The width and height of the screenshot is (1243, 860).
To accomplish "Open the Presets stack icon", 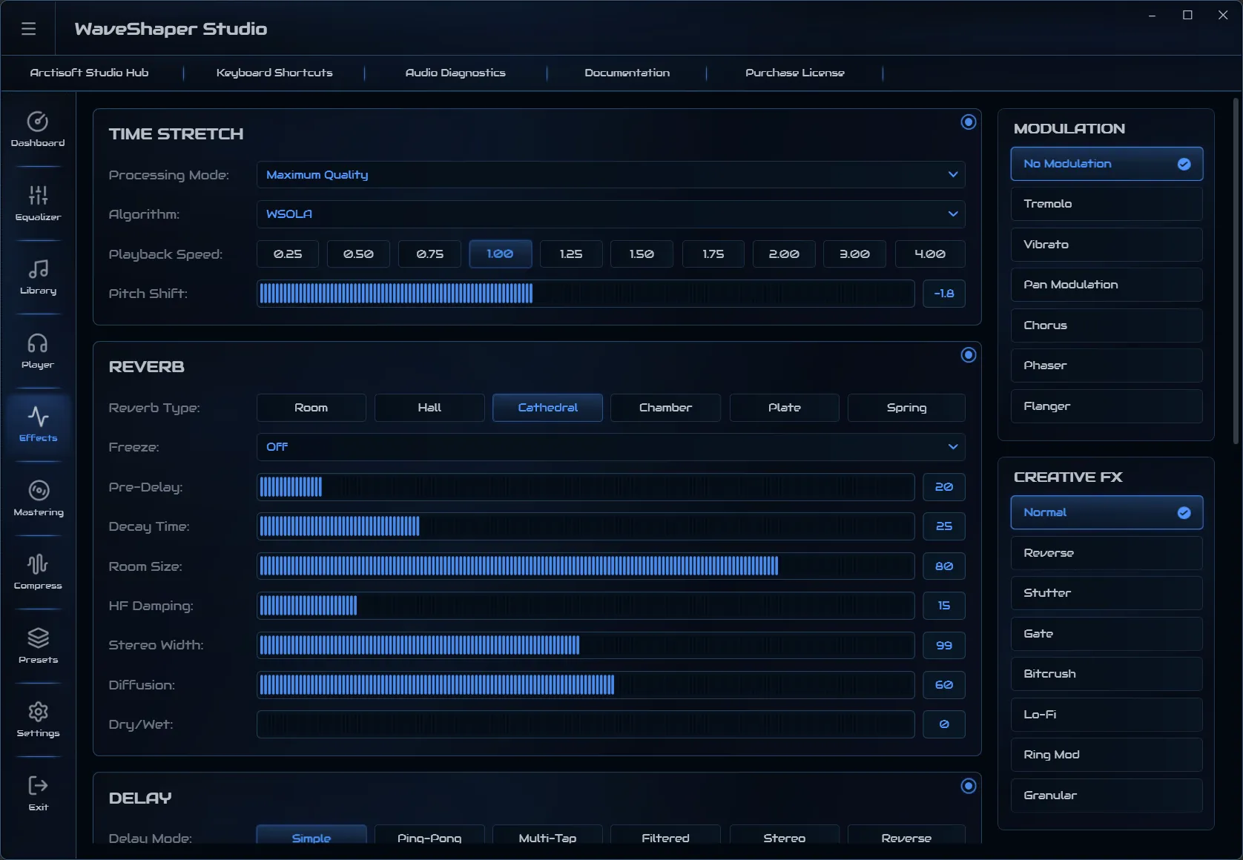I will (x=38, y=646).
